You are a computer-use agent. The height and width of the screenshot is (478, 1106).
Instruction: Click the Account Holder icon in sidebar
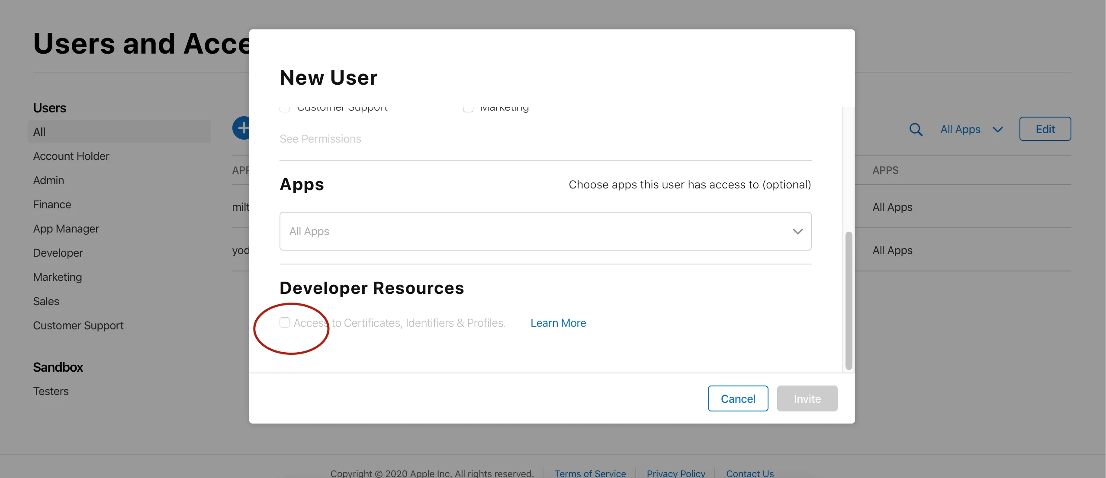click(71, 155)
